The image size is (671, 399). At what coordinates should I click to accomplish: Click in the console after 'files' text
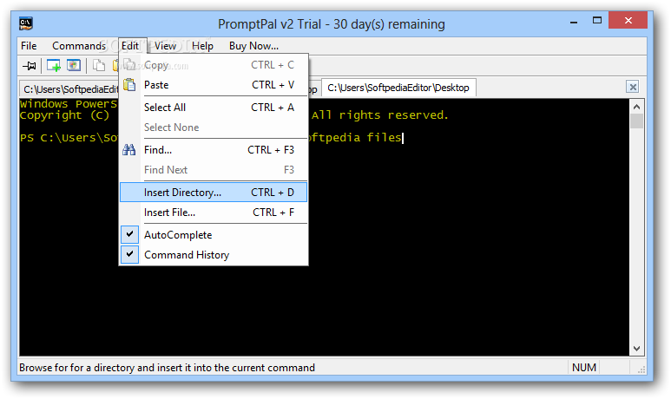click(x=404, y=138)
